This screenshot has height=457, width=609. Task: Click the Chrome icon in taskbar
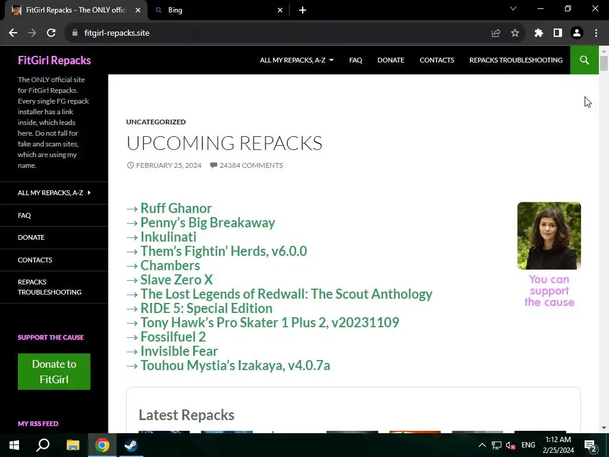coord(102,445)
